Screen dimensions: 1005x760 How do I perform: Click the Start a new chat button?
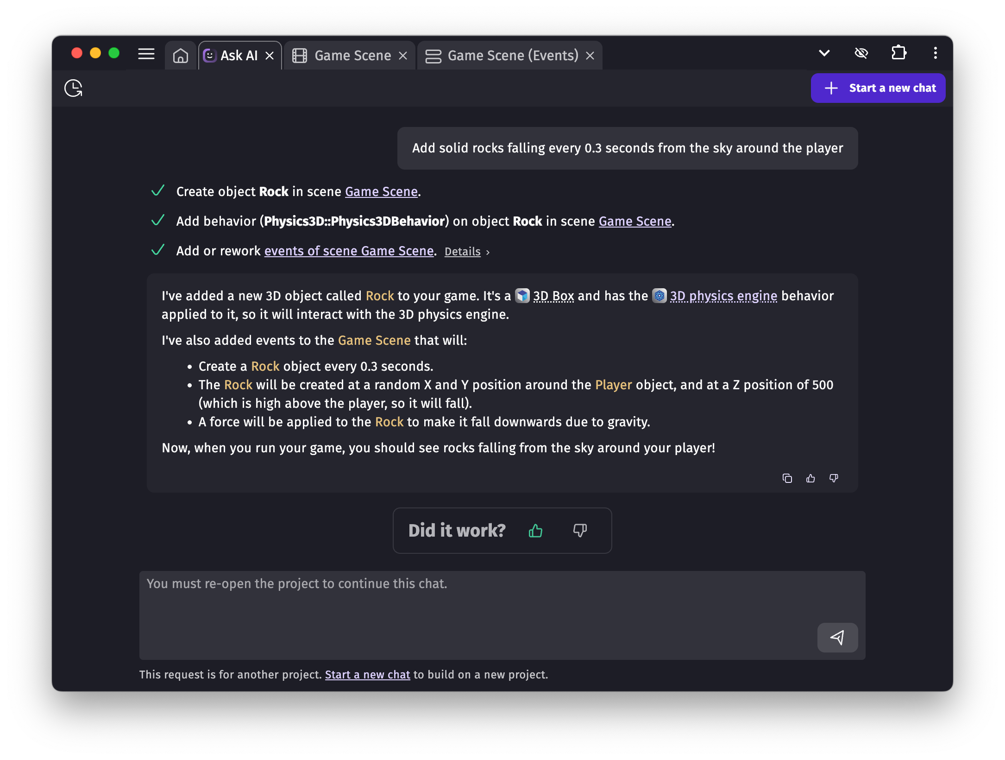coord(878,88)
